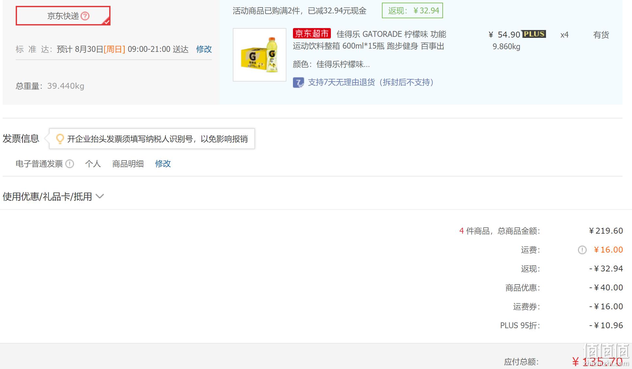Click the lightbulb tip icon in invoice notice
The image size is (632, 369).
click(x=60, y=139)
